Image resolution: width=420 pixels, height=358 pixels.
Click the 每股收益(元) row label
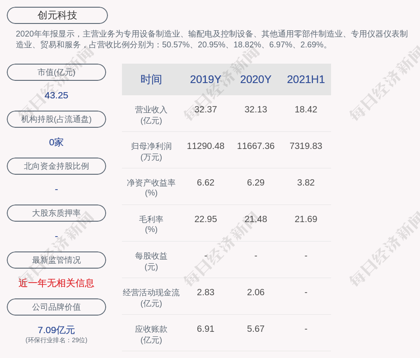pyautogui.click(x=151, y=261)
